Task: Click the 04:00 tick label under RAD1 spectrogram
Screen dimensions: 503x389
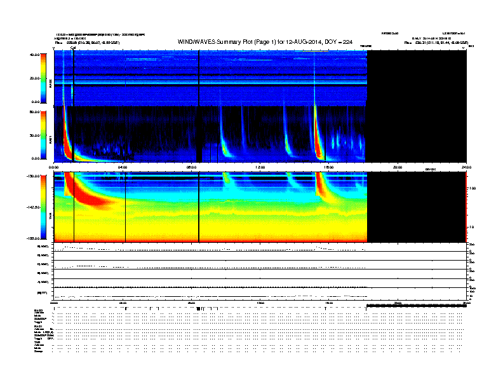Action: tap(123, 167)
